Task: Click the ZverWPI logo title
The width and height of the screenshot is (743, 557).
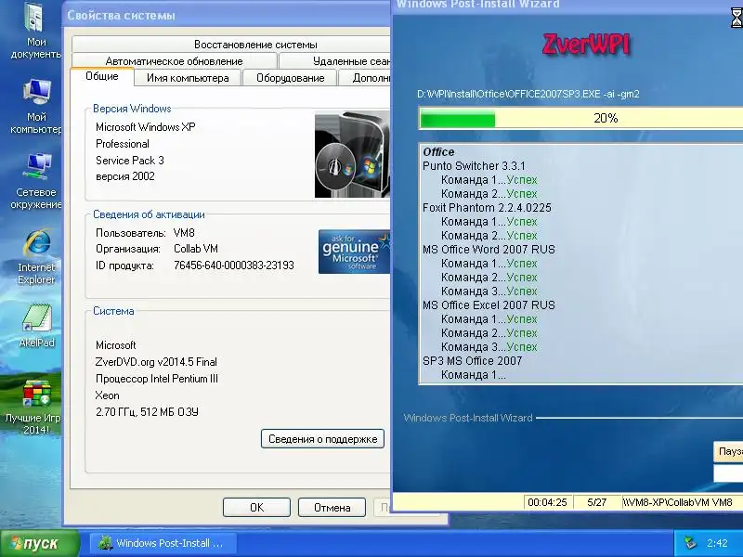Action: click(x=586, y=45)
